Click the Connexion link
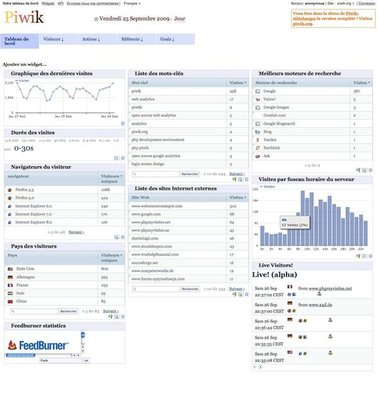378x414 pixels. click(x=367, y=3)
